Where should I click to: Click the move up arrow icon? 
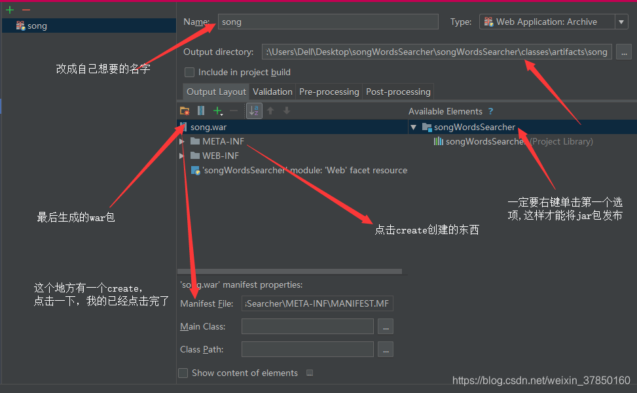270,111
